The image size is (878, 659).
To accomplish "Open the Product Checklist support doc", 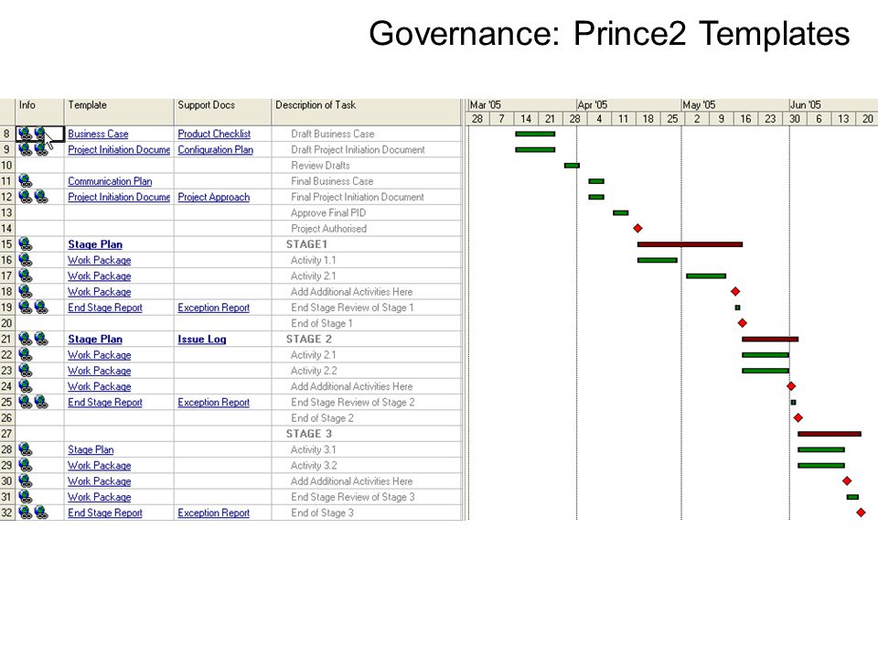I will (x=214, y=134).
